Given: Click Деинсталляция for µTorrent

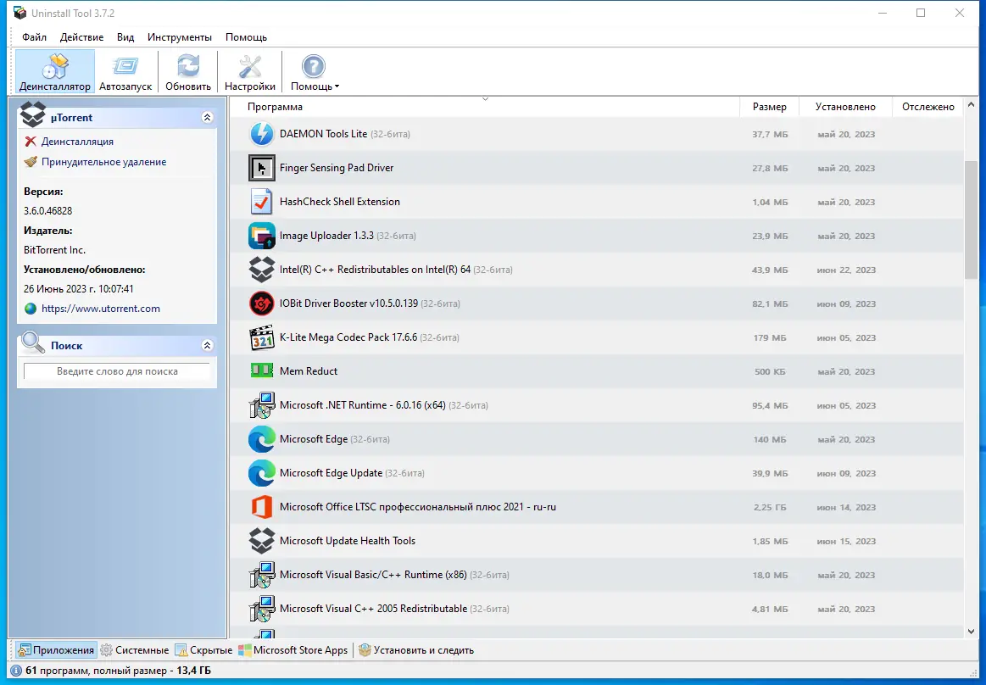Looking at the screenshot, I should coord(77,142).
